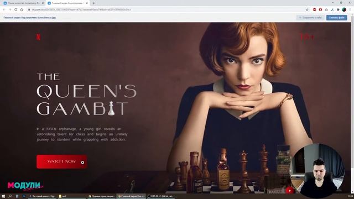
Task: Open the browser three-dot menu
Action: tap(350, 10)
